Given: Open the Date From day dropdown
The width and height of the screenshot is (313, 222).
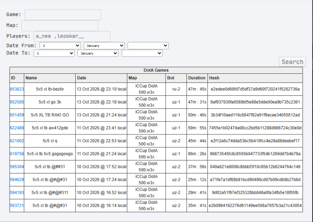Looking at the screenshot, I should pos(60,46).
